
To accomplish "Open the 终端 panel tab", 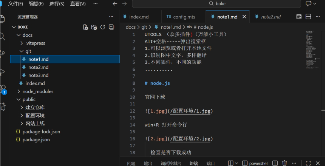I will coord(194,164).
